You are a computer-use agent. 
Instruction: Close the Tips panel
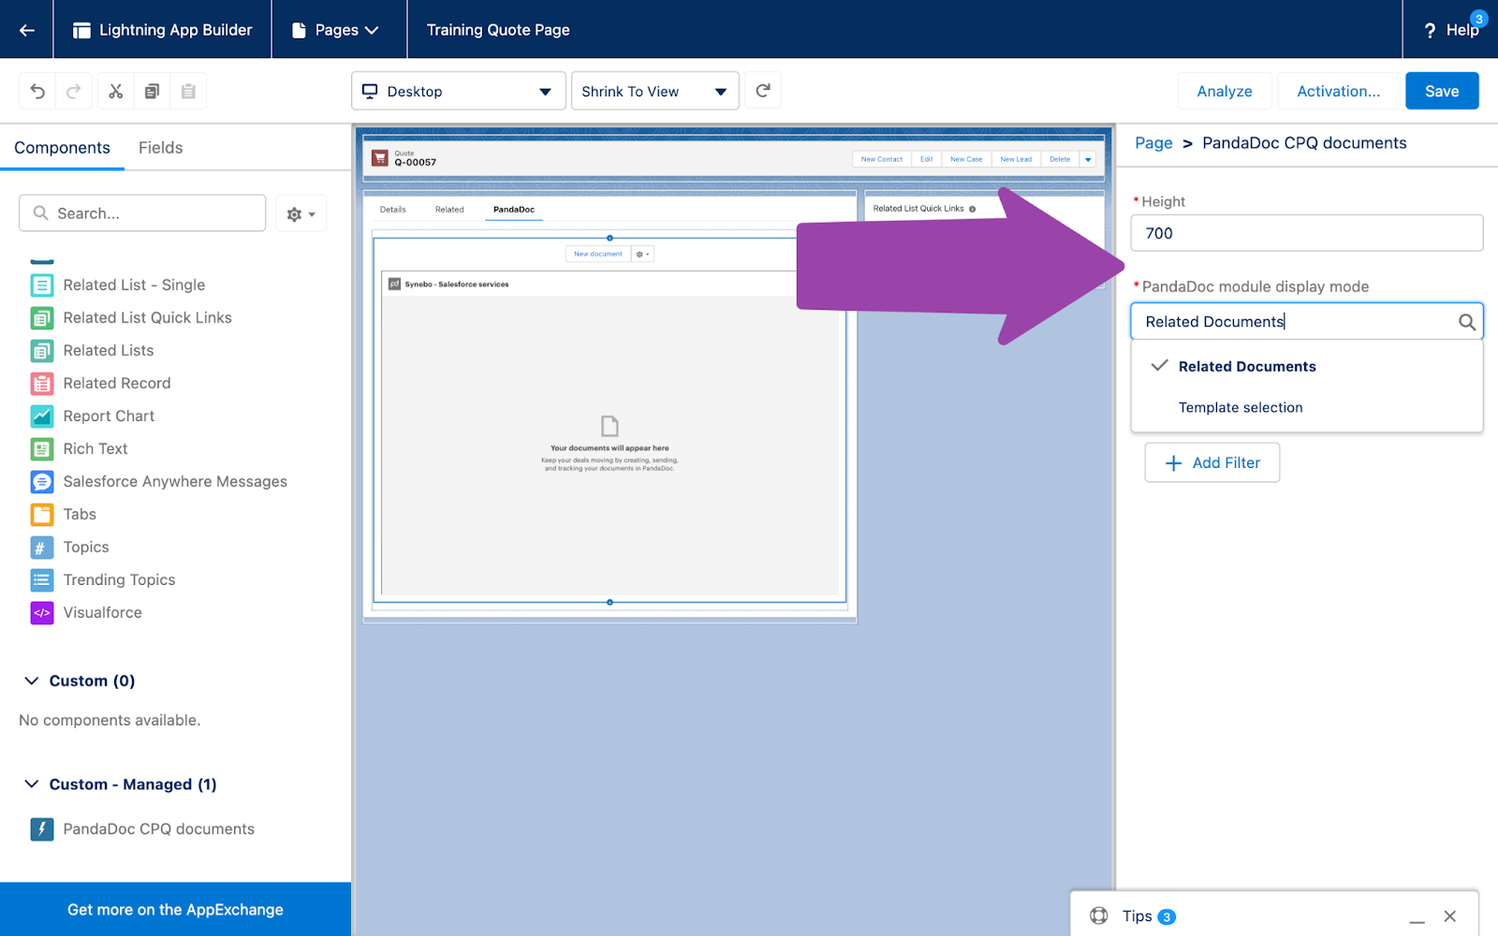1449,916
